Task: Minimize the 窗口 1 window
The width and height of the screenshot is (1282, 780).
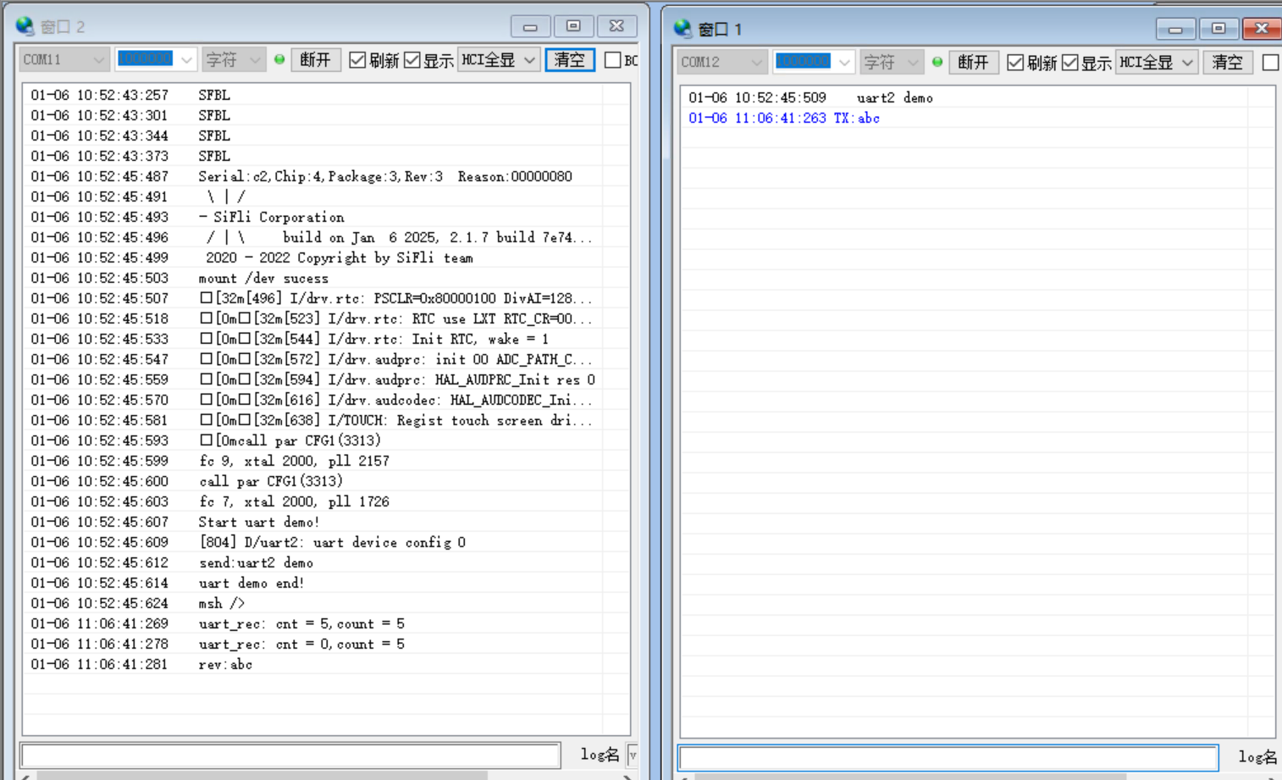Action: [1175, 29]
